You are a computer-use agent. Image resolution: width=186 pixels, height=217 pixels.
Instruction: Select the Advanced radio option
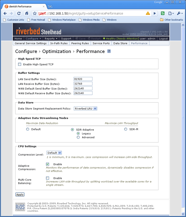[x=78, y=137]
